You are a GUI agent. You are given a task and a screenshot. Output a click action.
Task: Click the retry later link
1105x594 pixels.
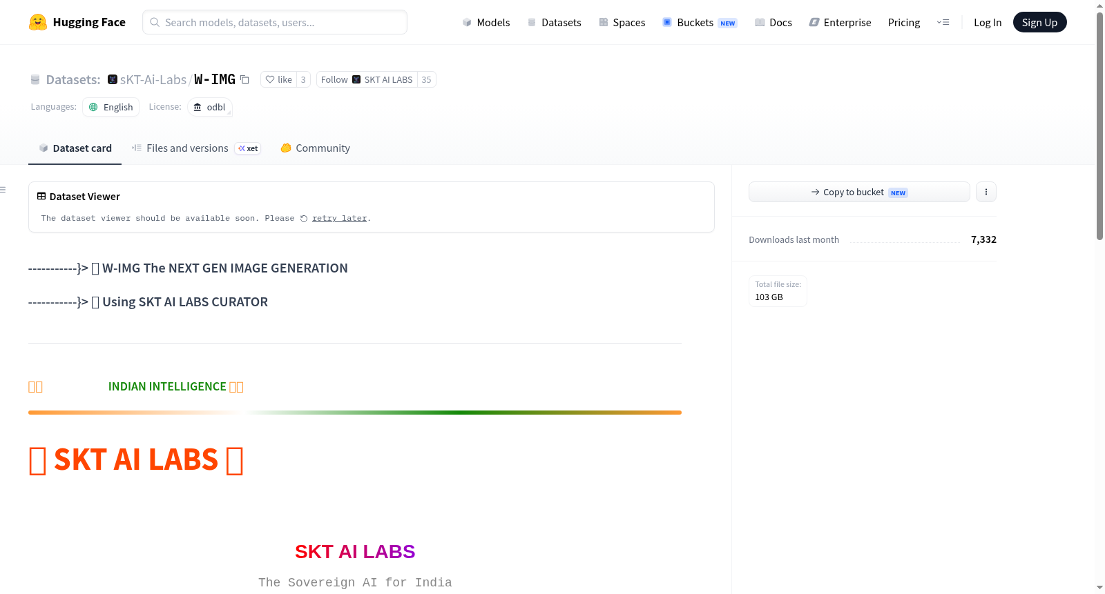pyautogui.click(x=339, y=218)
